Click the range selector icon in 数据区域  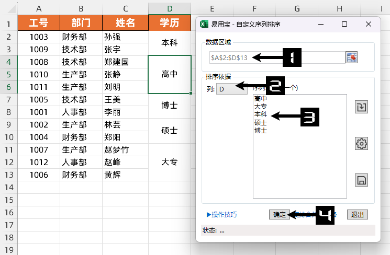coord(351,57)
